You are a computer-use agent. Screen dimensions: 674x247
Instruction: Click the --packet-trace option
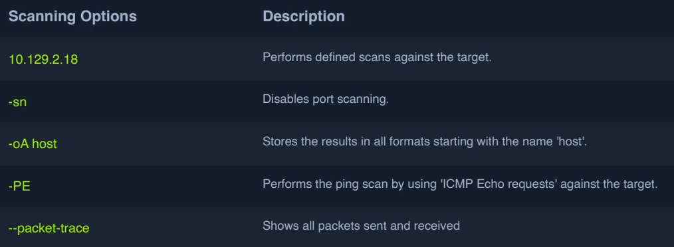[49, 228]
